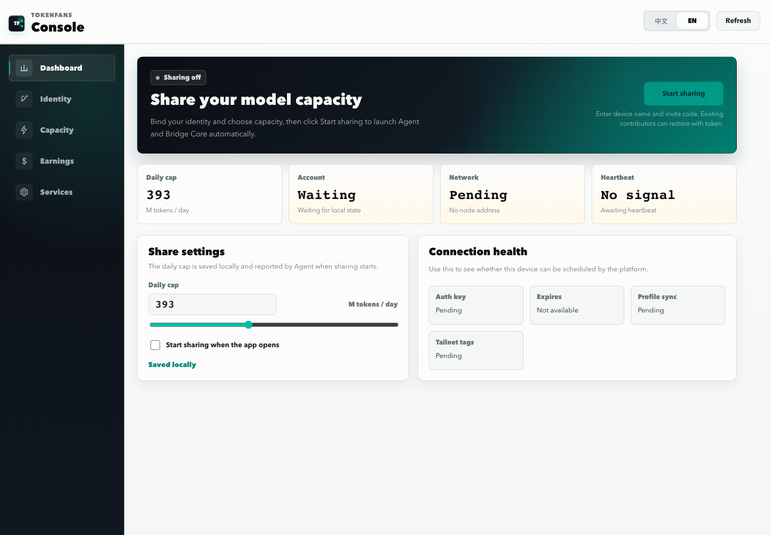Click the TokenFans TF logo icon
This screenshot has height=535, width=771.
click(17, 24)
